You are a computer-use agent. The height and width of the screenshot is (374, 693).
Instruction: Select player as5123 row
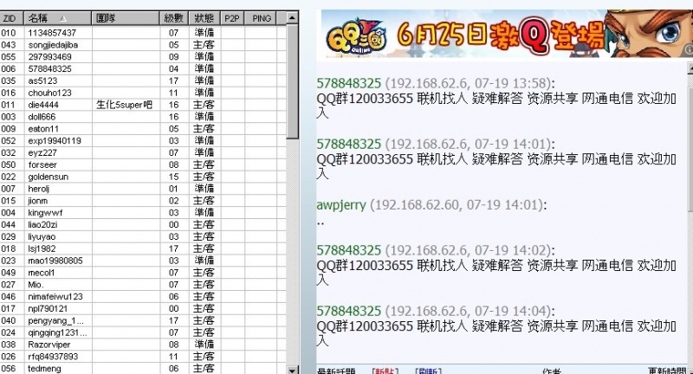[143, 81]
